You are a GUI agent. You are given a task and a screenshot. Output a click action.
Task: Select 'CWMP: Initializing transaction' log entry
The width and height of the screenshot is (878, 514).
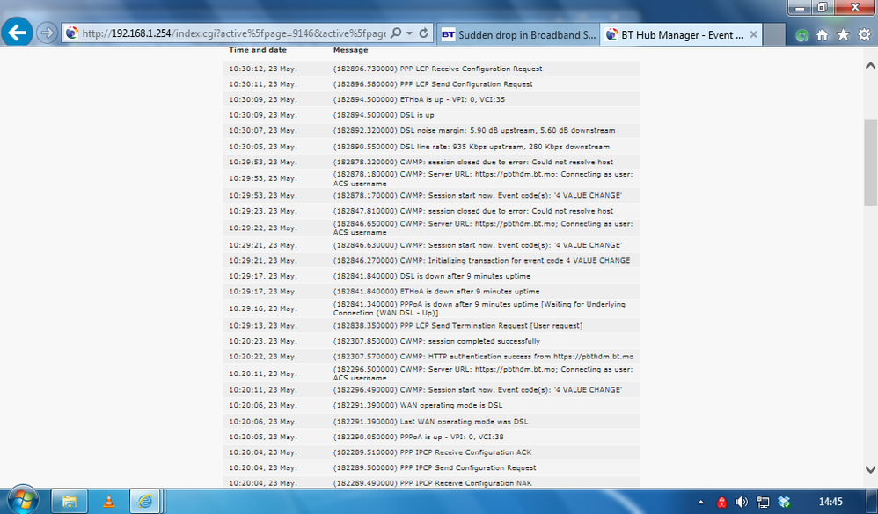[431, 261]
